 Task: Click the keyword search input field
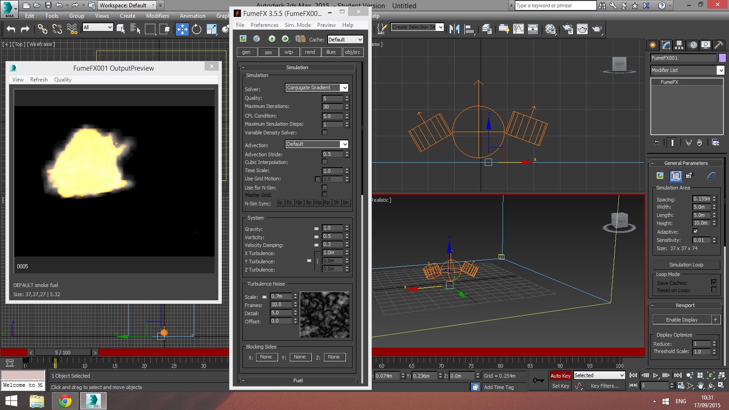(x=555, y=5)
